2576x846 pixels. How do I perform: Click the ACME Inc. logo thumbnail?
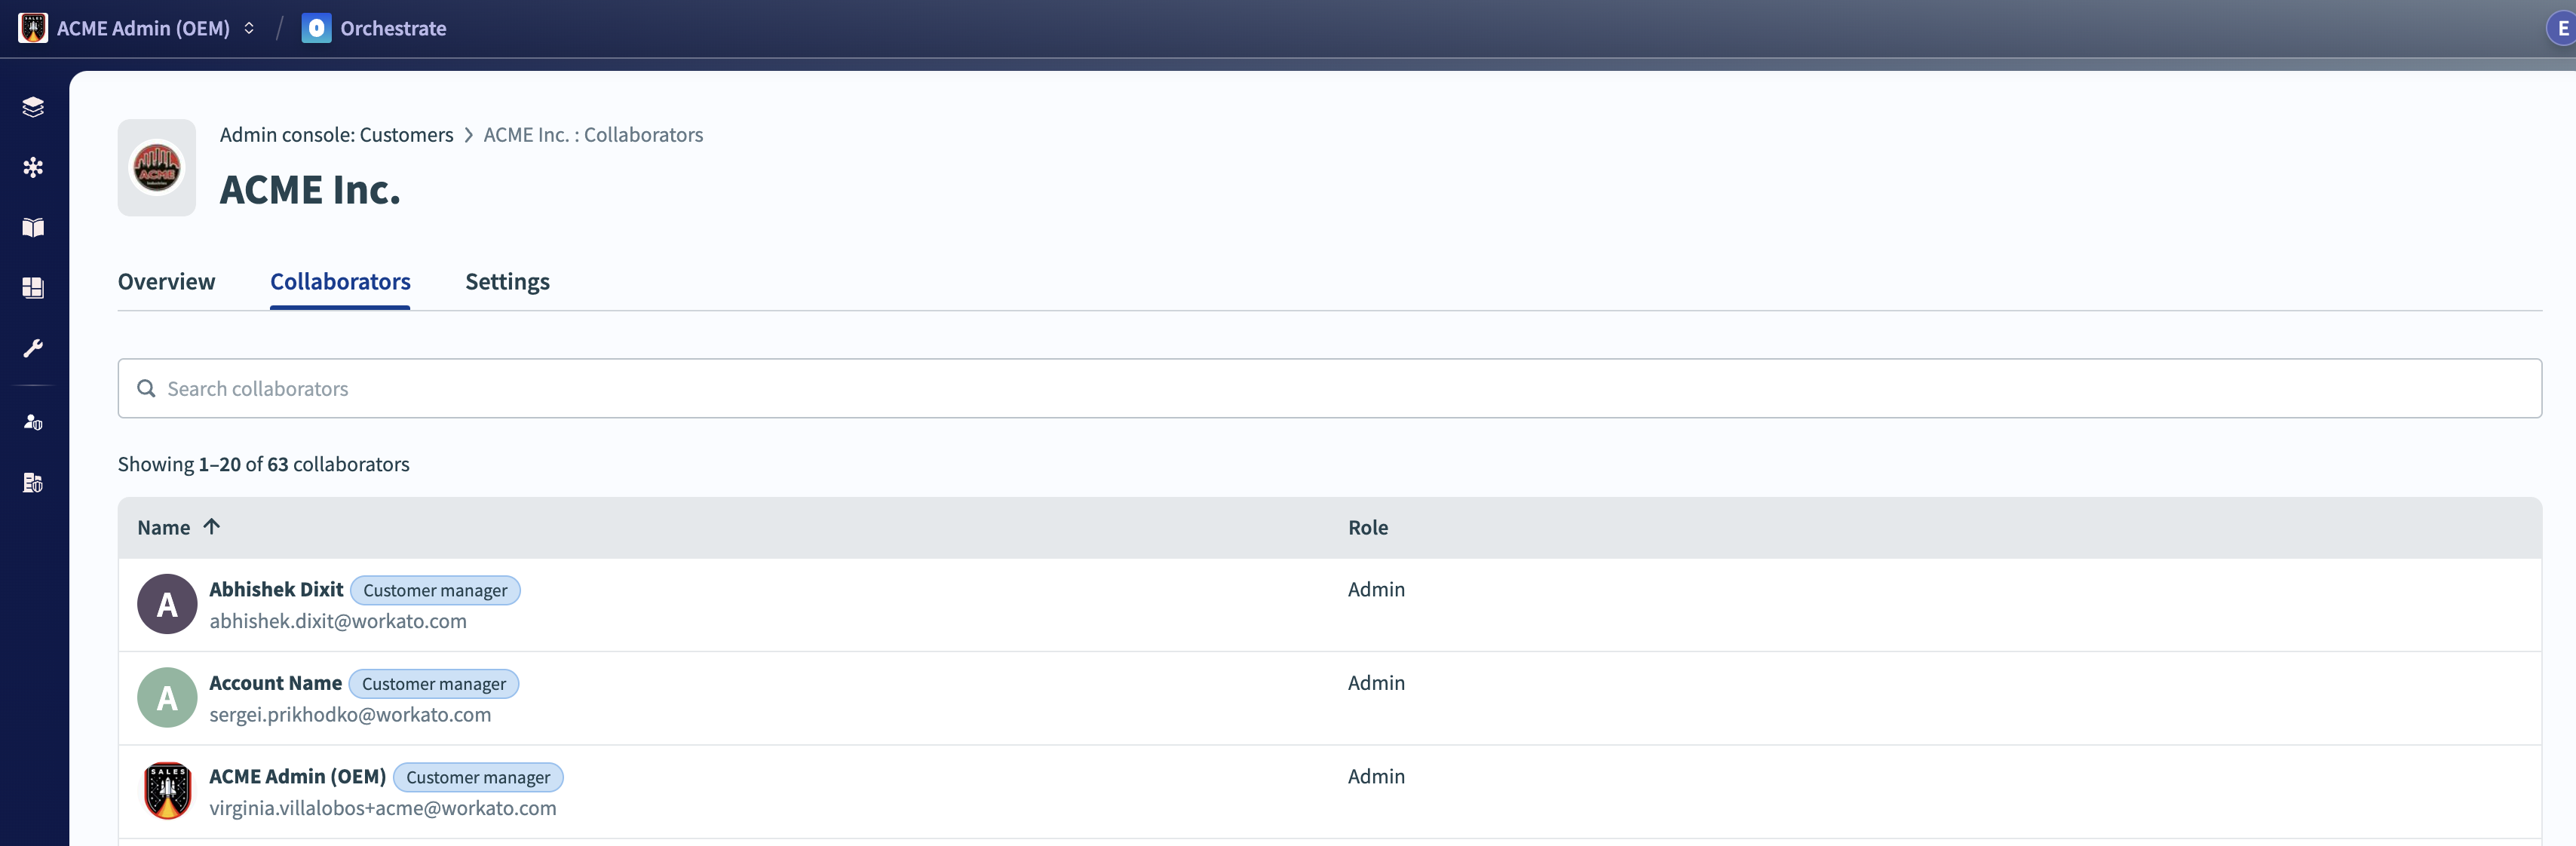click(157, 168)
